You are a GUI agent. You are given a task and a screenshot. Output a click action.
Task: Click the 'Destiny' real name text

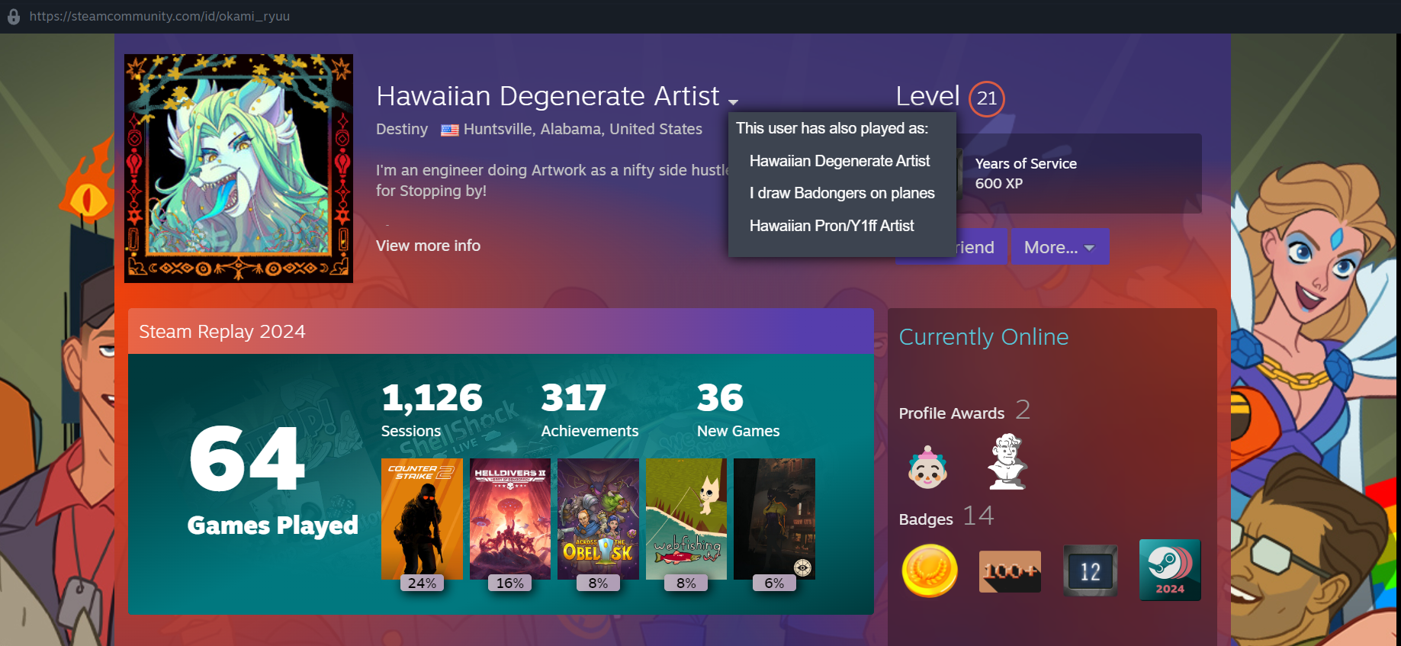pyautogui.click(x=402, y=129)
